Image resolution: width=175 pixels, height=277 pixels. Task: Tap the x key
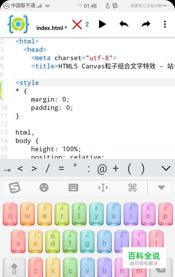(x=53, y=267)
